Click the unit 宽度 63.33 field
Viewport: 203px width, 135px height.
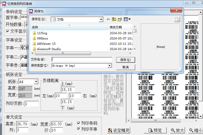pos(57,124)
